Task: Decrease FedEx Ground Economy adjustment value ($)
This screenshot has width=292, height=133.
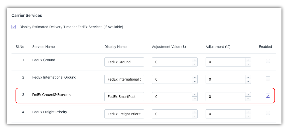Action: tap(195, 99)
